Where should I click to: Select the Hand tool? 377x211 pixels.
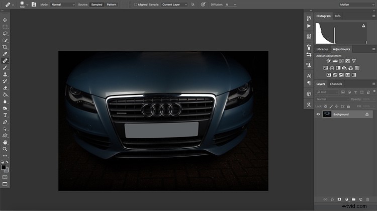(x=5, y=142)
